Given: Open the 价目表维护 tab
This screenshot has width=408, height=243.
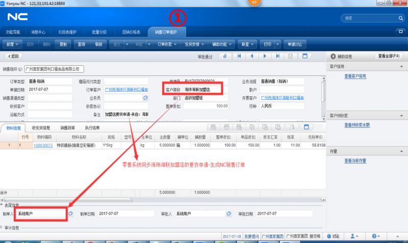Looking at the screenshot, I should (67, 32).
